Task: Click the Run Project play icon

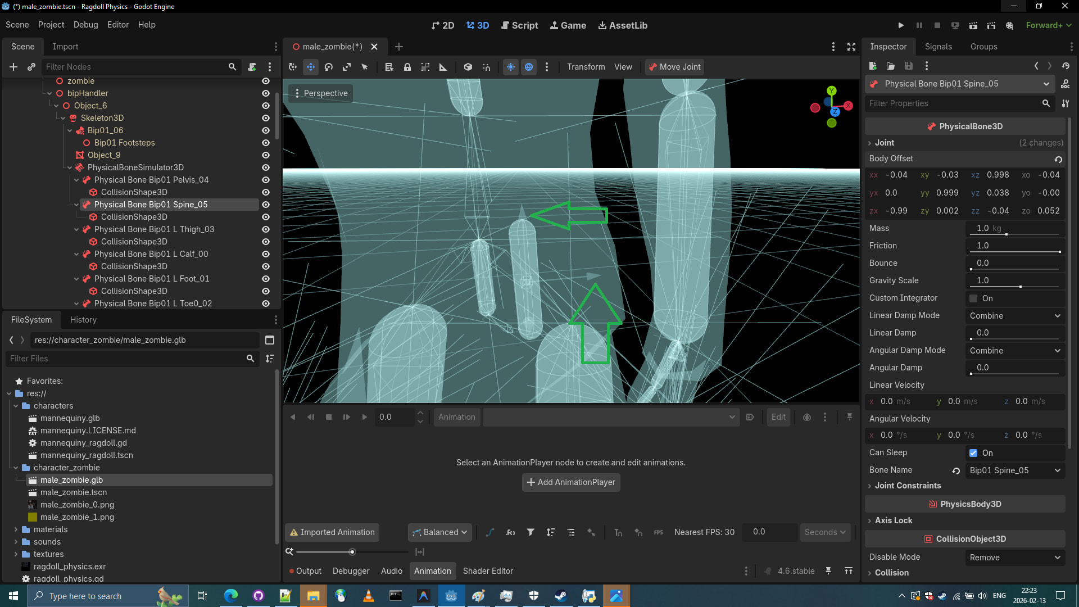Action: [x=901, y=25]
